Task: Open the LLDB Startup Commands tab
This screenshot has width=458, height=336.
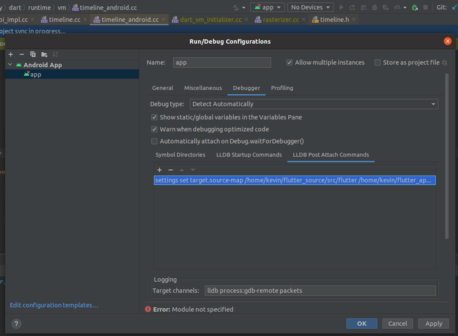Action: pos(249,155)
